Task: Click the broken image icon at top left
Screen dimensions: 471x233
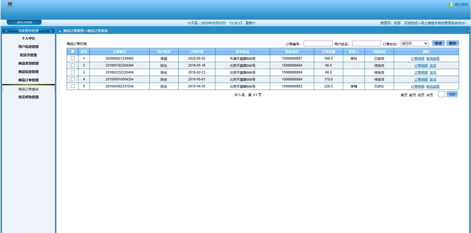Action: (10, 4)
